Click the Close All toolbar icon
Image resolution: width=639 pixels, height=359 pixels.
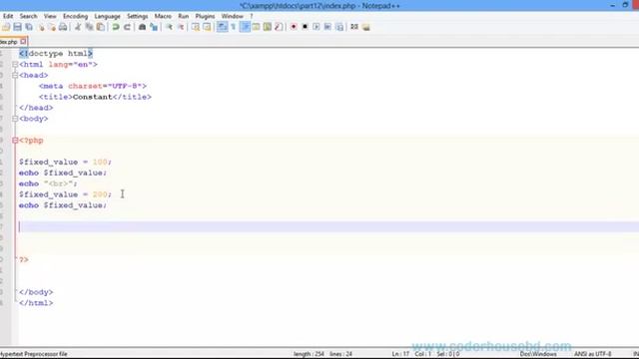(x=52, y=27)
